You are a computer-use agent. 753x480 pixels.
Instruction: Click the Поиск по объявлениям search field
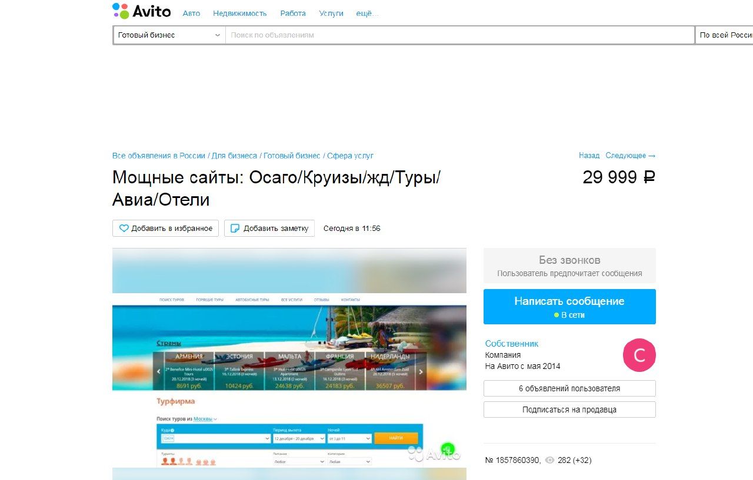[x=459, y=35]
